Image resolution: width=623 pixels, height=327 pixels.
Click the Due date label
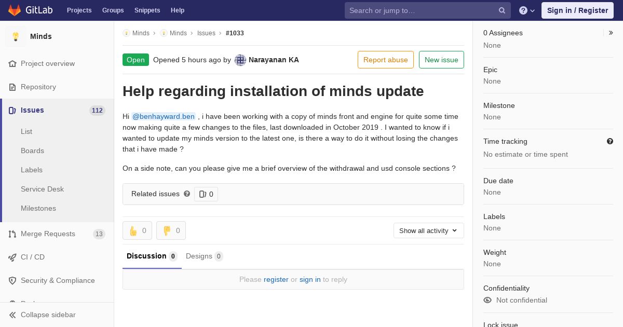498,181
